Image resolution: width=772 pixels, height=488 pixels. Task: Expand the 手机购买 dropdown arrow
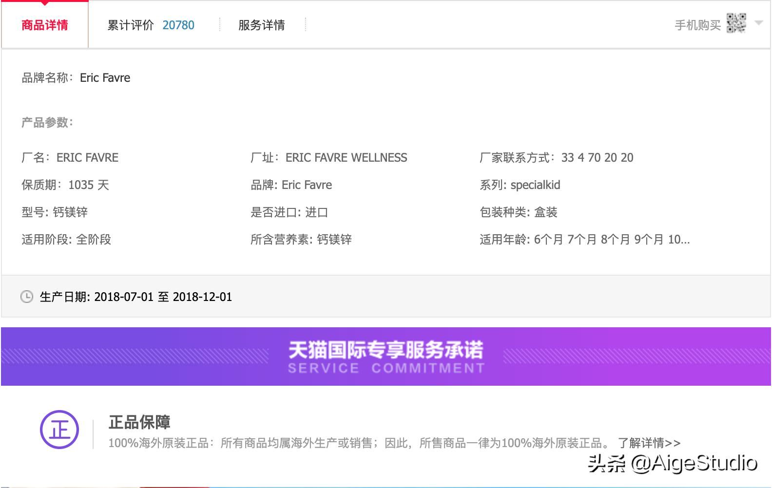758,23
